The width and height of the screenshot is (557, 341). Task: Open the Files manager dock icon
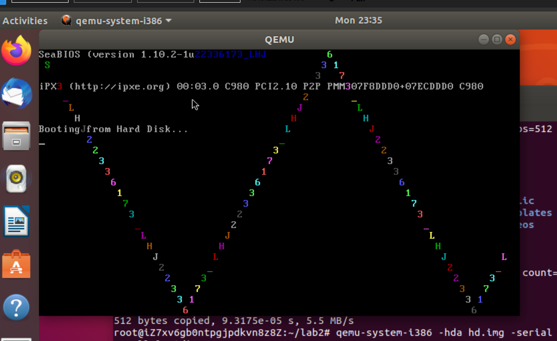click(16, 136)
